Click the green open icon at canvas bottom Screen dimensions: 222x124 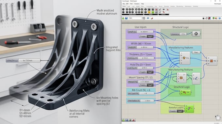[123, 120]
